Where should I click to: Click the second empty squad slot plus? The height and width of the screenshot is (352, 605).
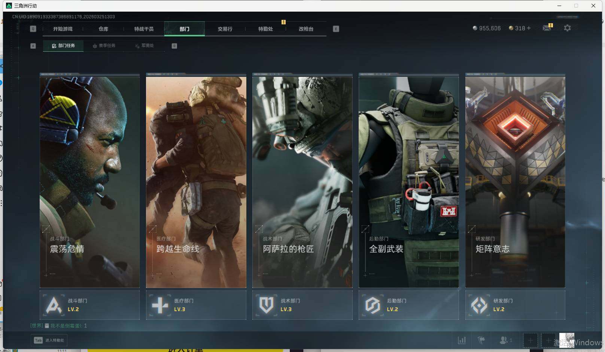[x=548, y=340]
